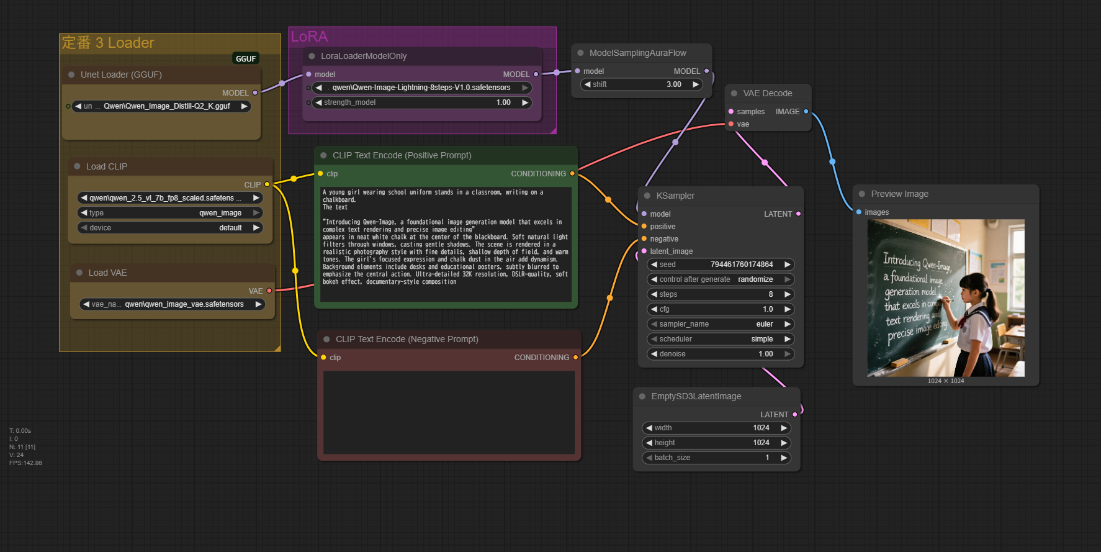The image size is (1101, 552).
Task: Click the GGUF badge on Unet Loader
Action: pos(246,58)
